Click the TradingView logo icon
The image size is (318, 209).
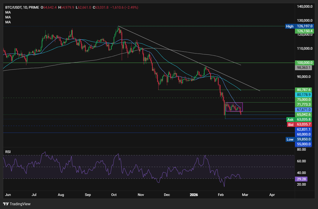pyautogui.click(x=6, y=204)
